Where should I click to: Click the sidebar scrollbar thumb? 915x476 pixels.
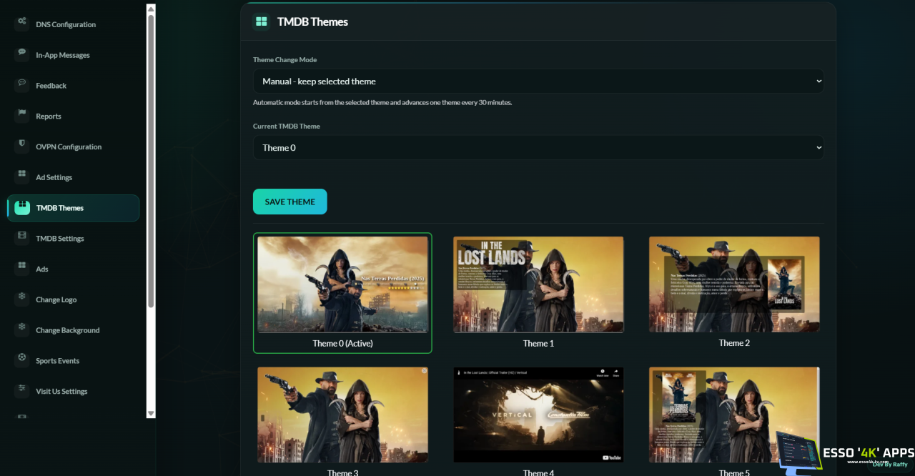coord(151,161)
